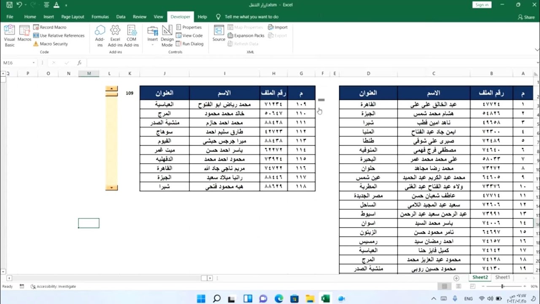This screenshot has width=540, height=304.
Task: Toggle Design Mode
Action: click(167, 36)
